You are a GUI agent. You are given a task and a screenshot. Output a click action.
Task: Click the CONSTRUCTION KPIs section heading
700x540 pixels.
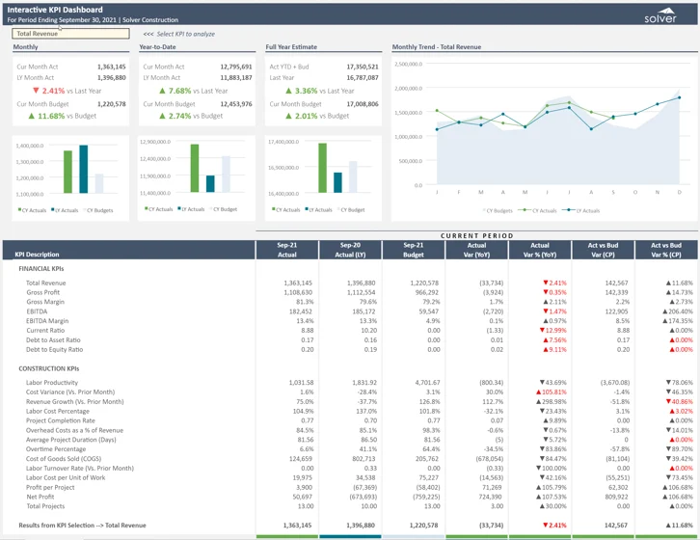[x=48, y=368]
